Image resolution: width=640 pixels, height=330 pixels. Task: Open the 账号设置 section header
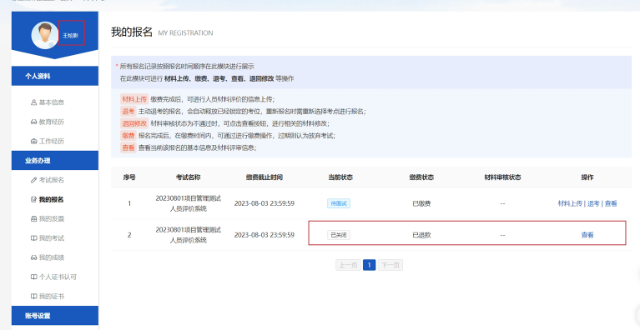pos(55,316)
